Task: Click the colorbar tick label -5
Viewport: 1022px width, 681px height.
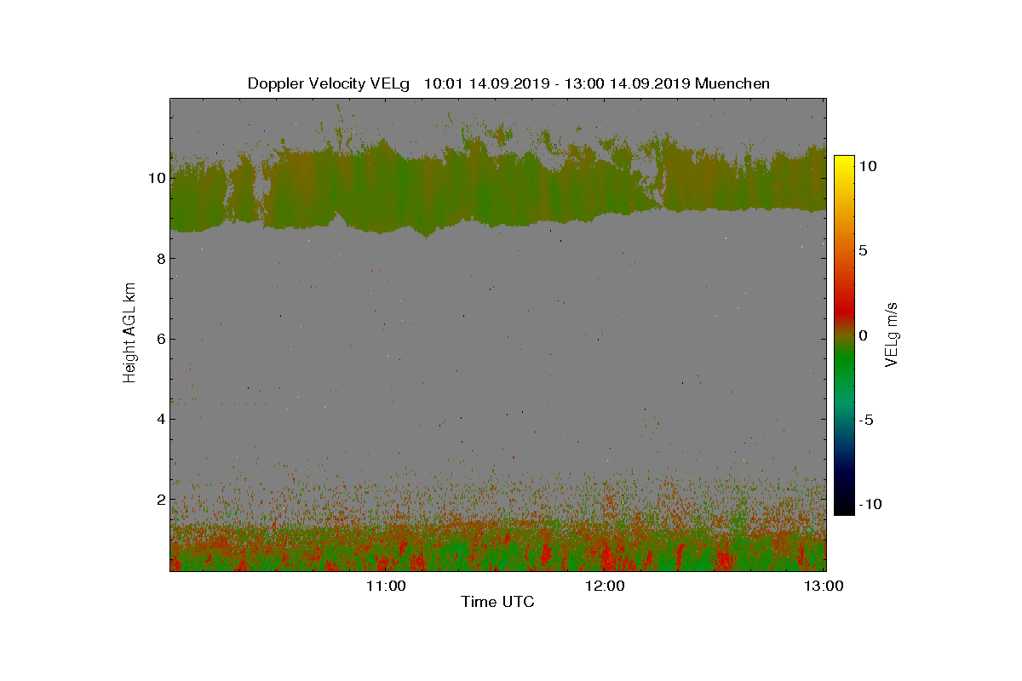Action: point(865,420)
